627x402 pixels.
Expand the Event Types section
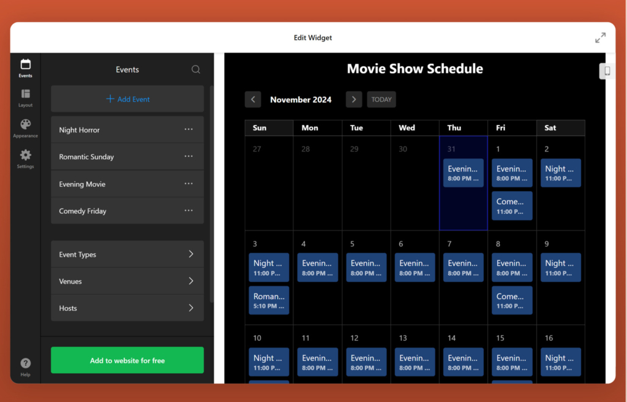coord(127,254)
